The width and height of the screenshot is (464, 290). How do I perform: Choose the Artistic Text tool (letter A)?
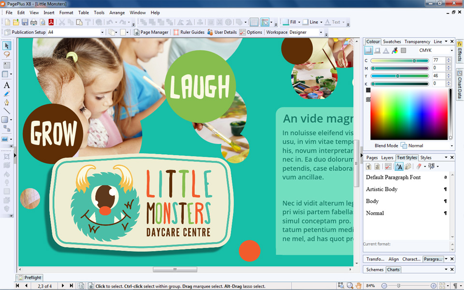[6, 85]
